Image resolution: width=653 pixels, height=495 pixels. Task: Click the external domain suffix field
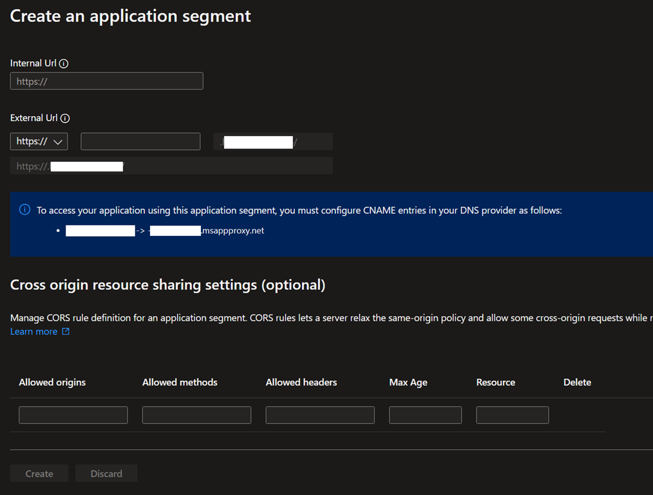click(x=272, y=142)
